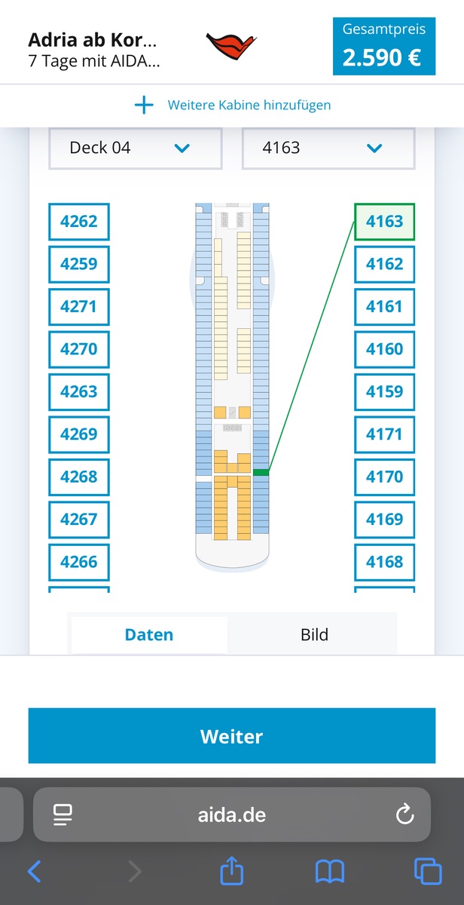
Task: Tap the Safari back arrow
Action: 35,872
